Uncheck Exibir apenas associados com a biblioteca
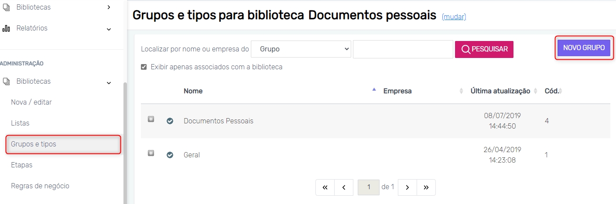616x204 pixels. pos(144,67)
